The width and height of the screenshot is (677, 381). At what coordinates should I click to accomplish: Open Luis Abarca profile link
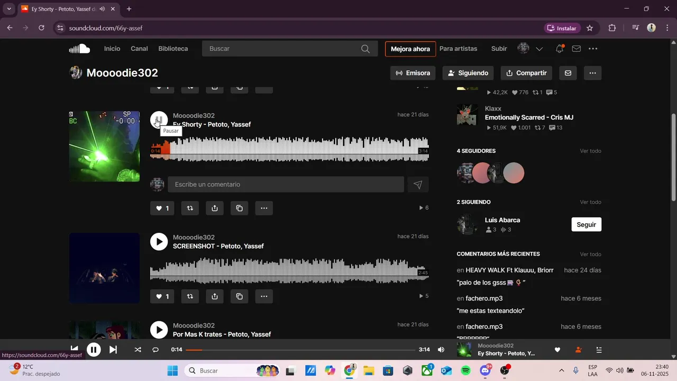click(x=502, y=220)
